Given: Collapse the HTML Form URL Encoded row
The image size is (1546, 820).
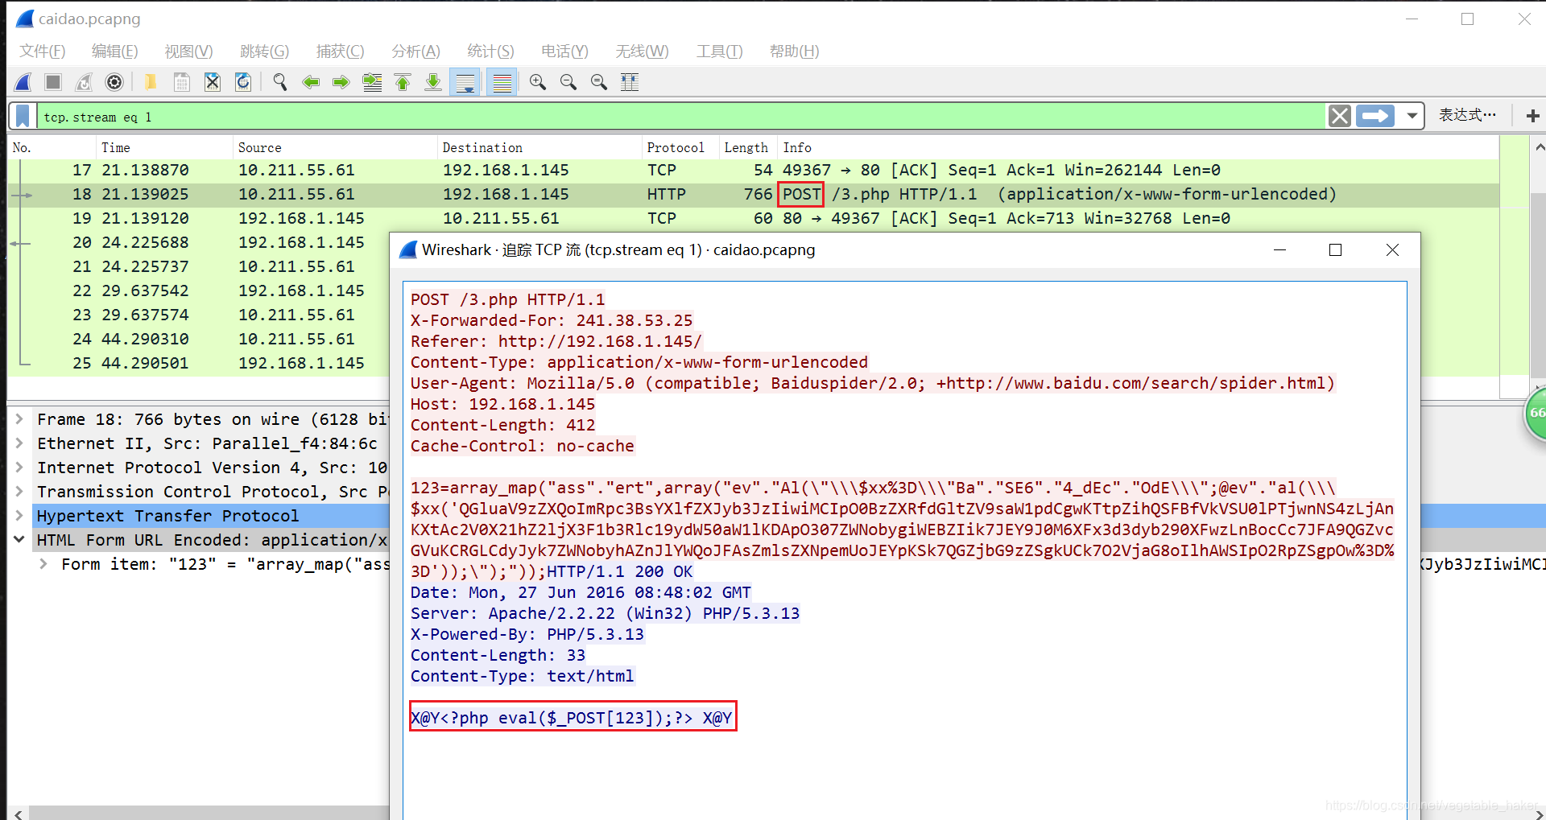Looking at the screenshot, I should click(x=19, y=540).
